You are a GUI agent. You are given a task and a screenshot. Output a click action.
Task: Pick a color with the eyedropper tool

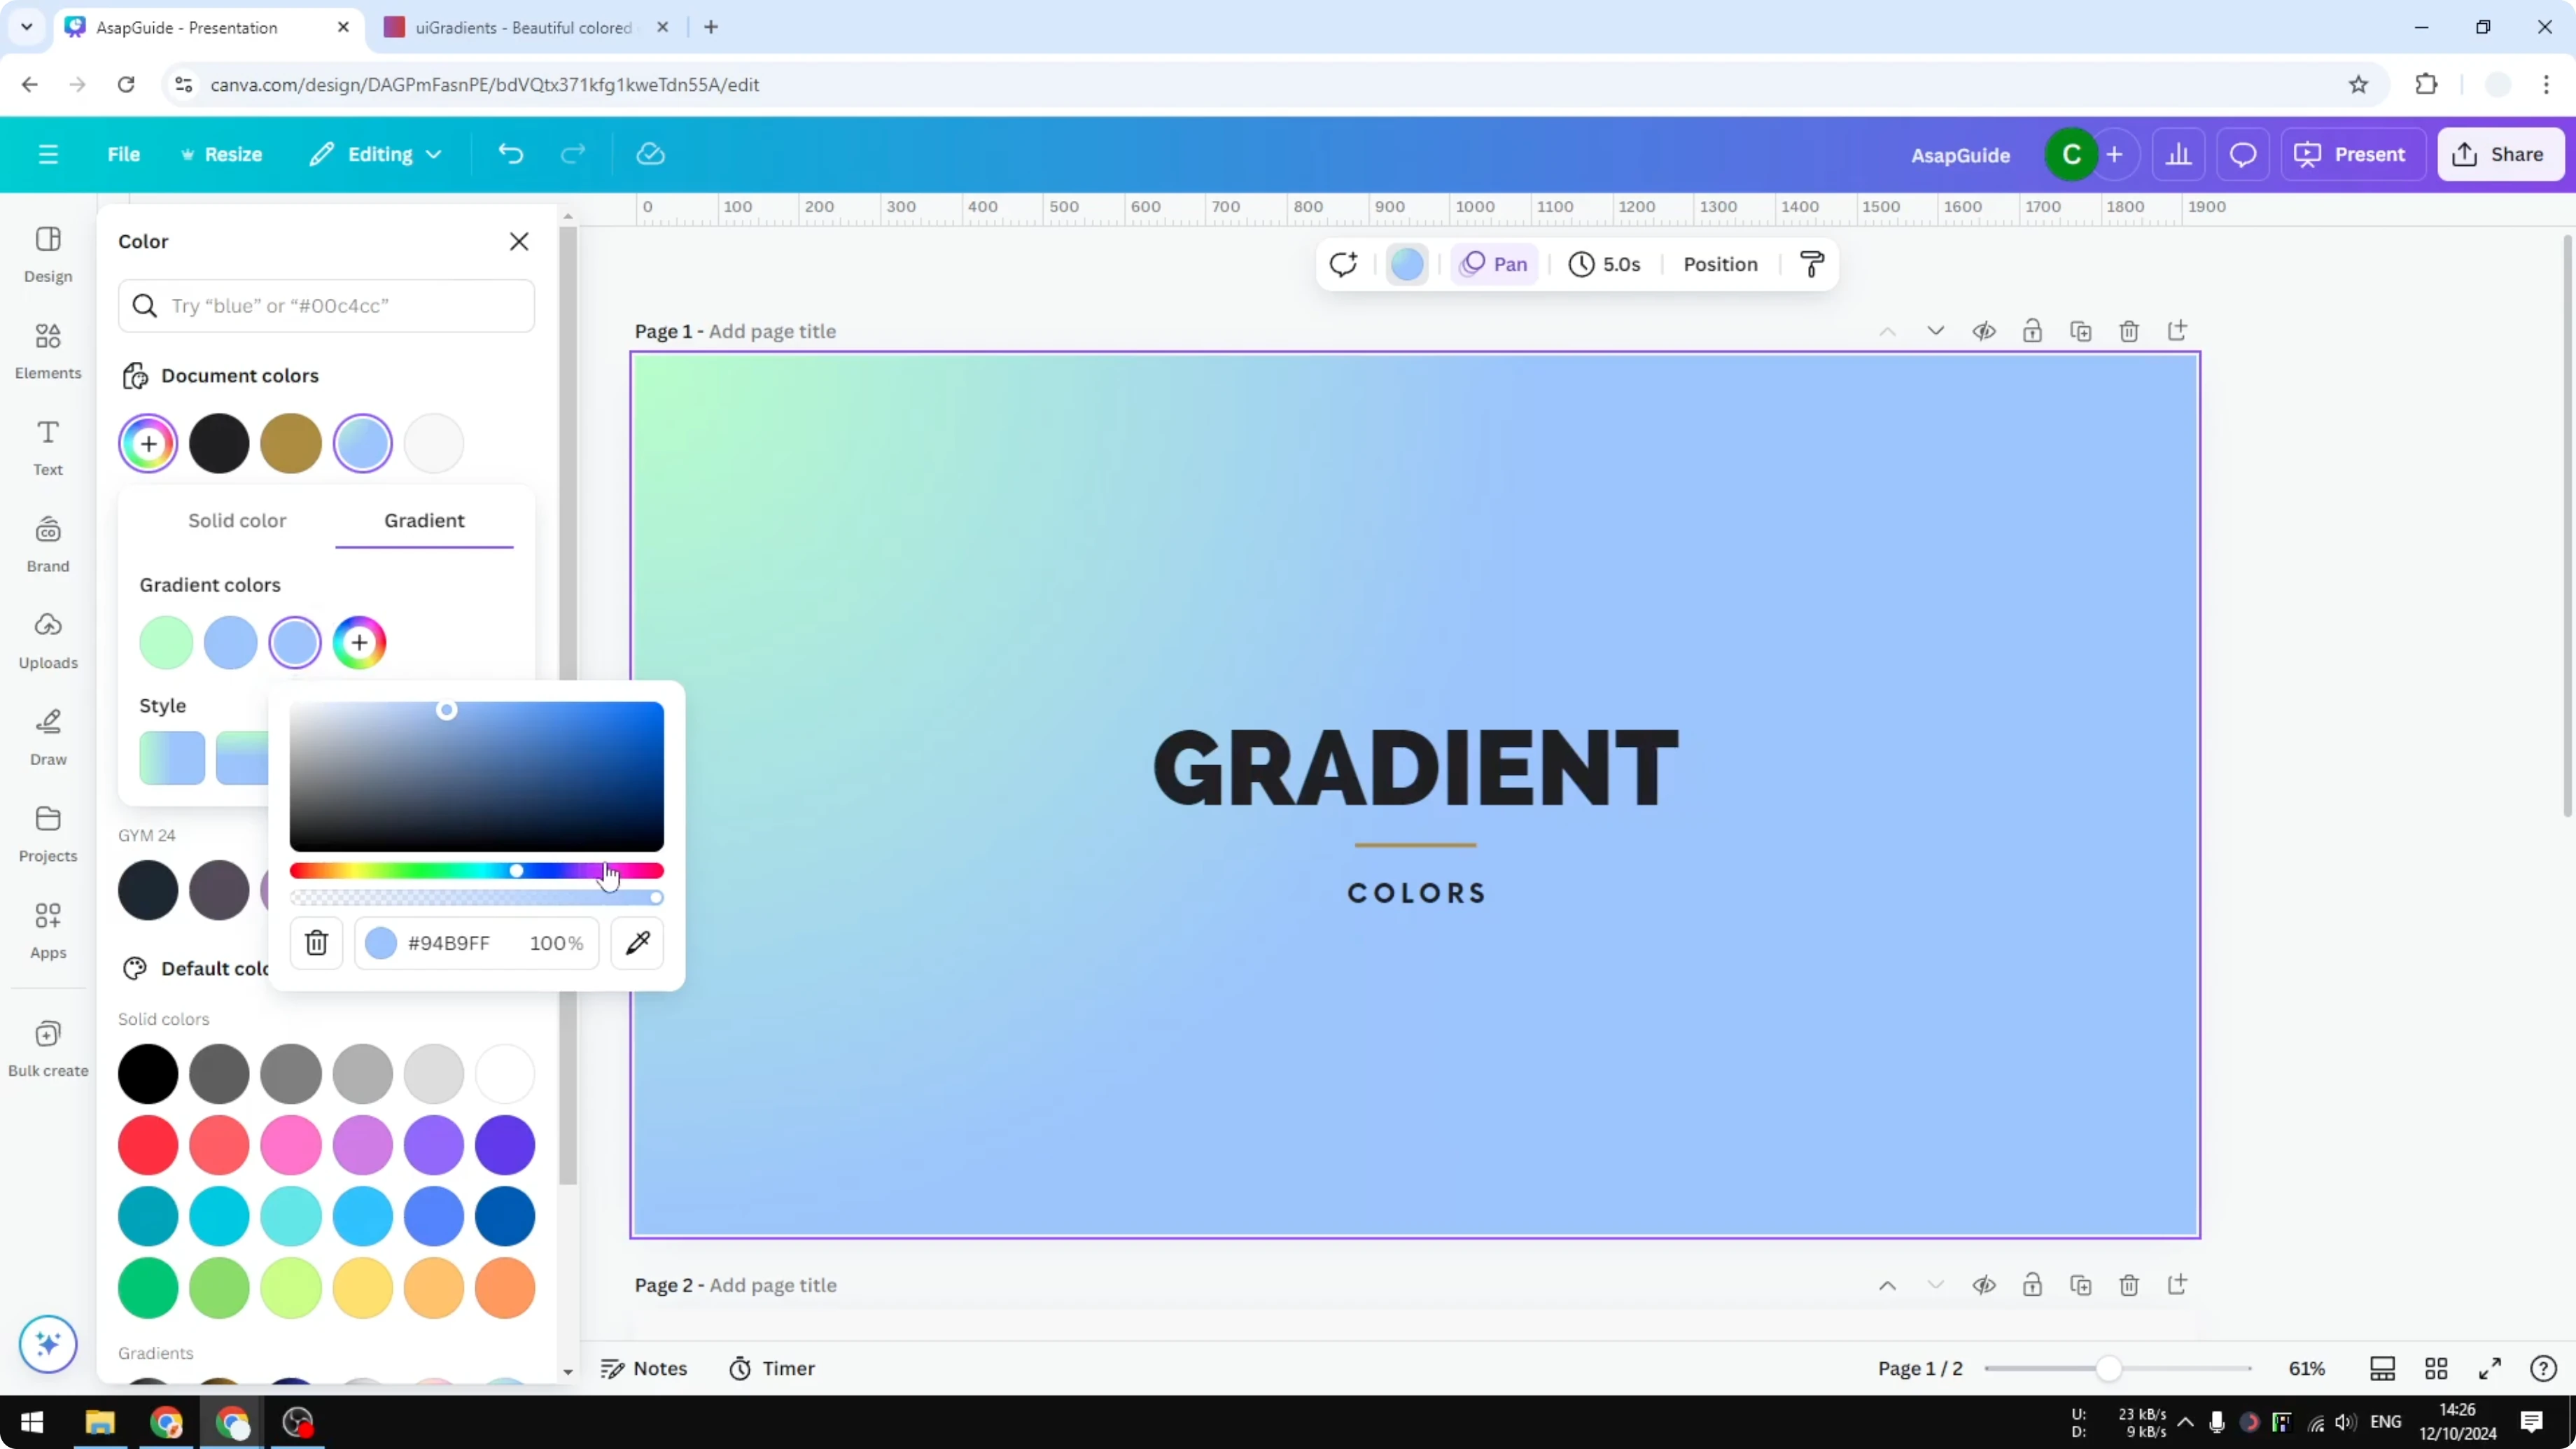tap(637, 942)
